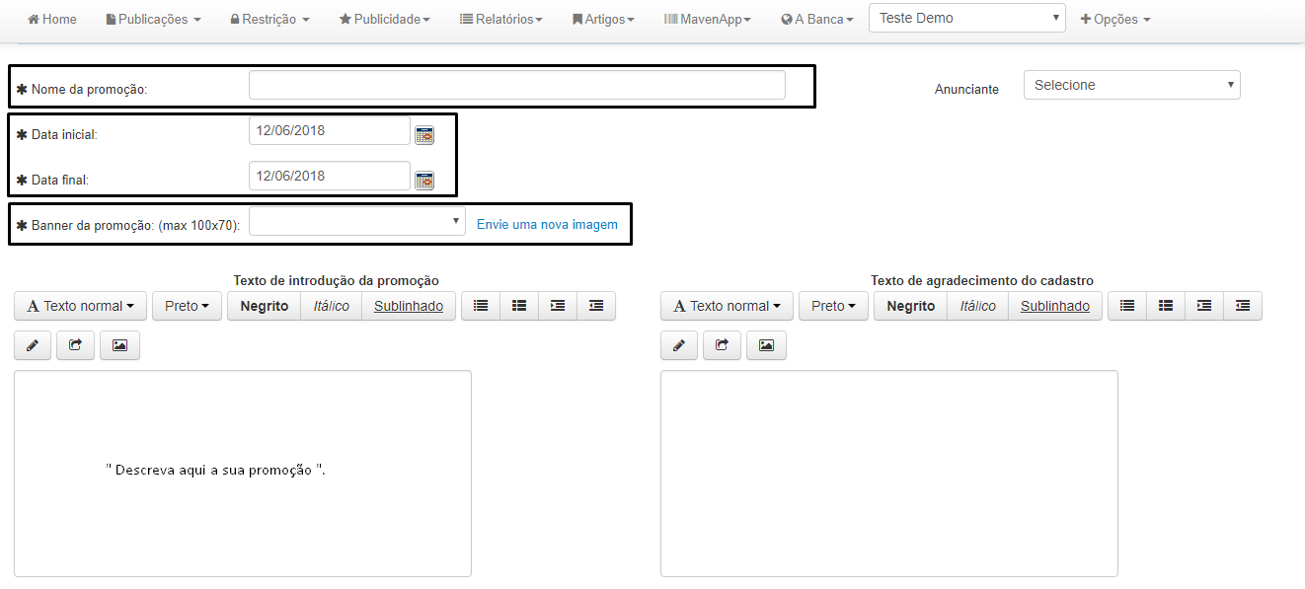Click the unordered list icon in agradecimento editor
This screenshot has height=589, width=1305.
click(1127, 306)
